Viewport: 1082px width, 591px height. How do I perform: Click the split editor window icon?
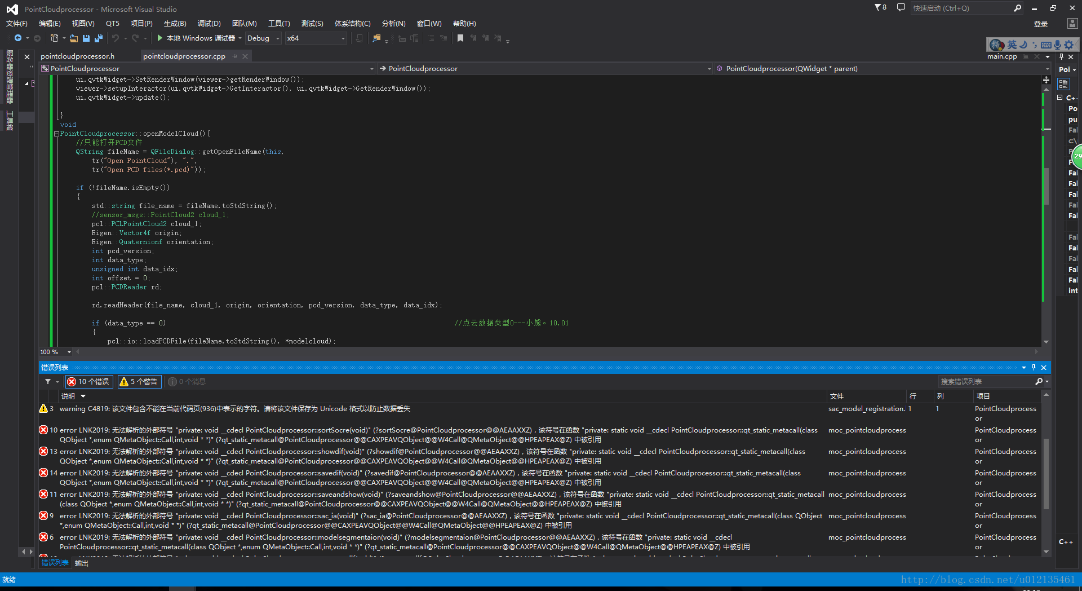click(x=1046, y=80)
